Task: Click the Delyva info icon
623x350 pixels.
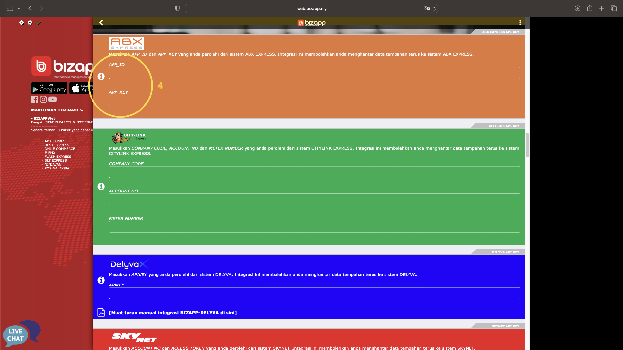Action: (101, 280)
